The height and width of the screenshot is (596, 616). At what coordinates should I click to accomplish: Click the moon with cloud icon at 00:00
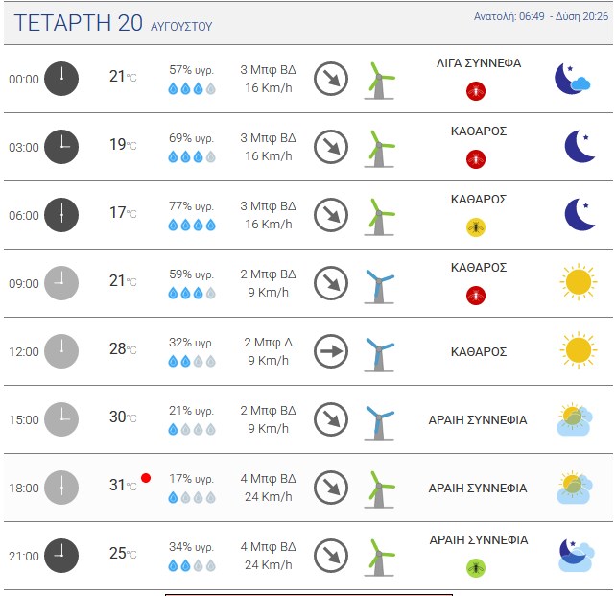[572, 79]
